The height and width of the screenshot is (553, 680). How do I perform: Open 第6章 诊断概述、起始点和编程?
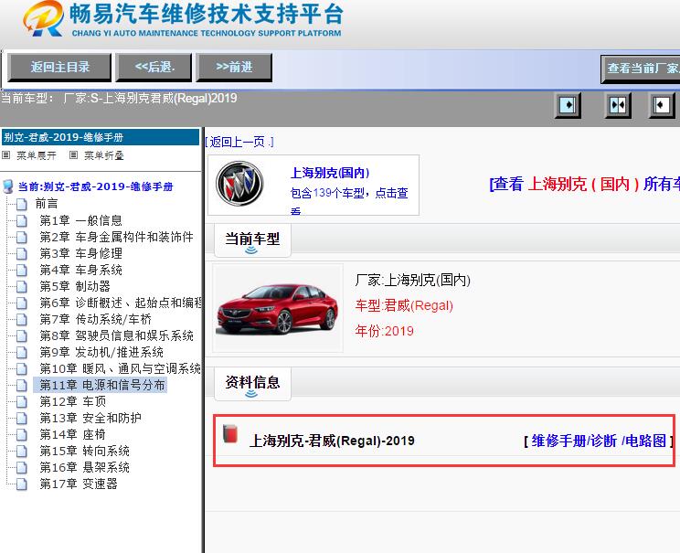point(121,303)
